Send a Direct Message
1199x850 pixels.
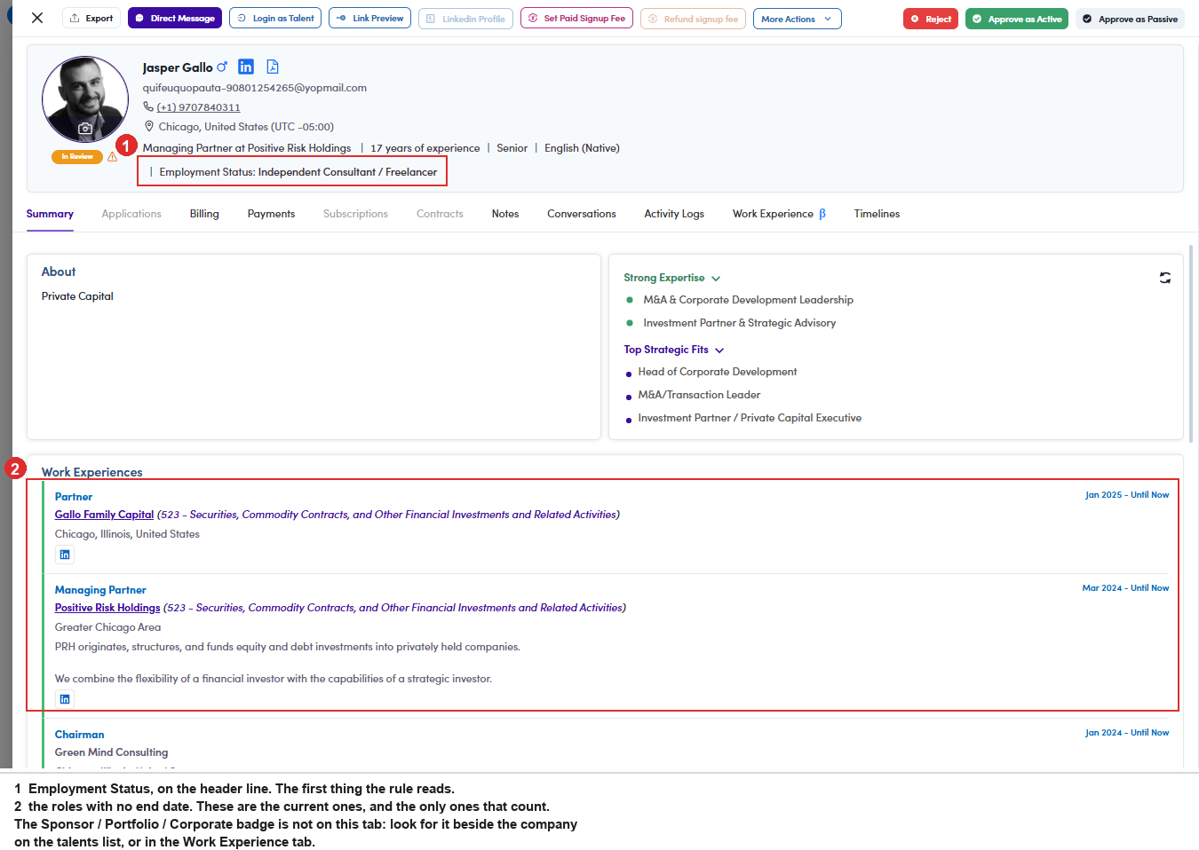(175, 18)
